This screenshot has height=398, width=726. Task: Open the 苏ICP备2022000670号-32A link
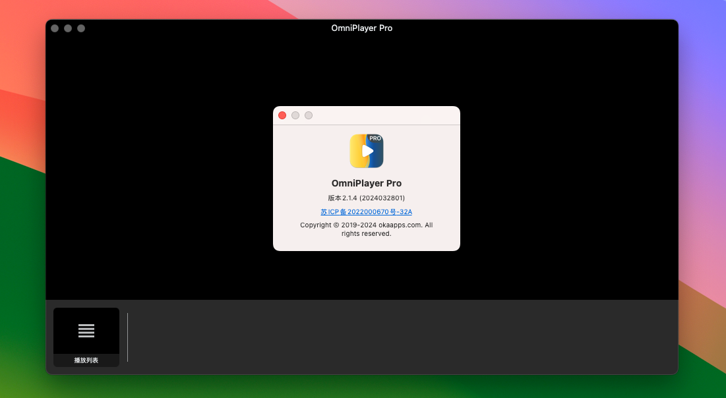[x=366, y=212]
